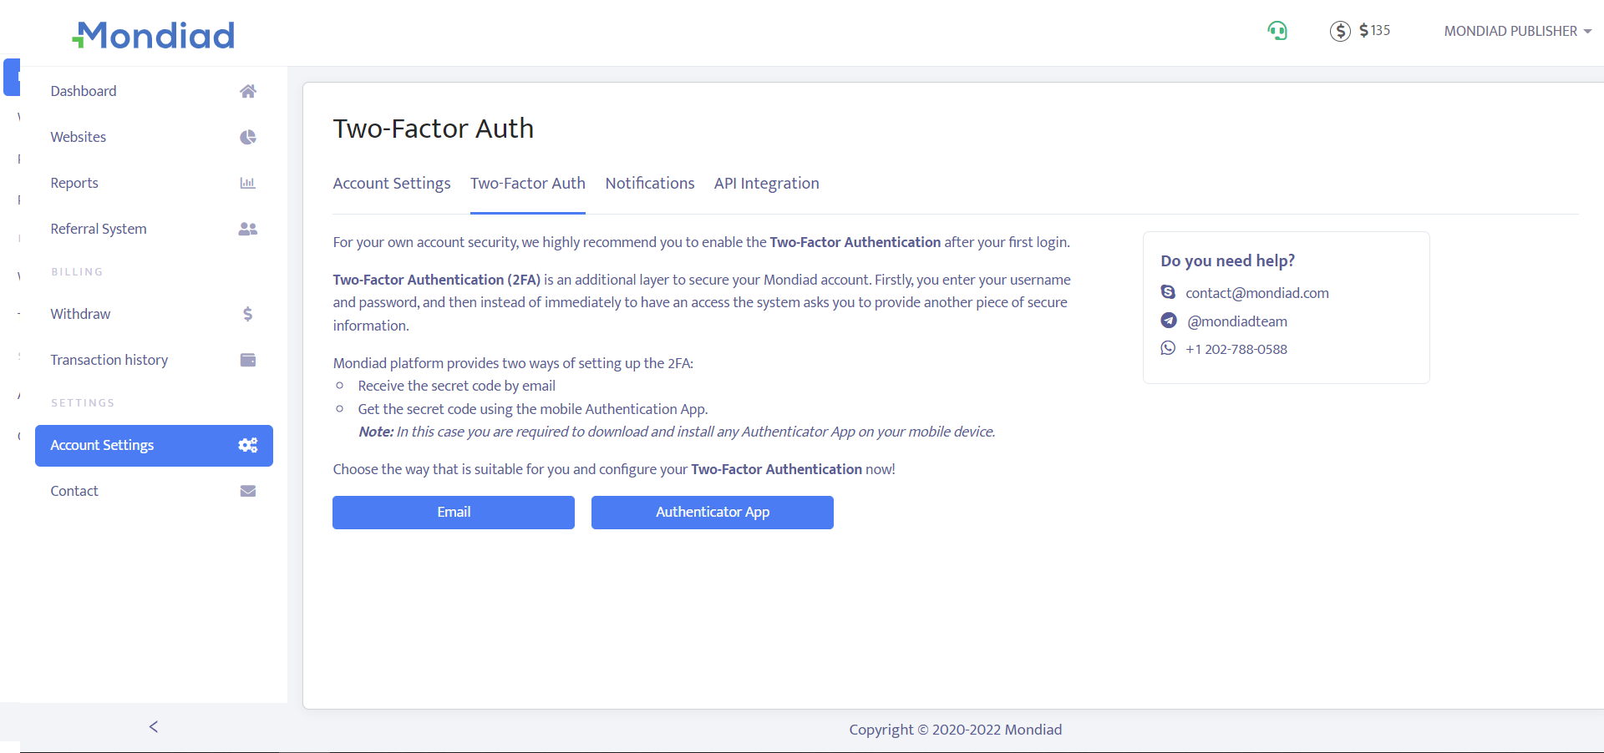Expand the MONDIAD PUBLISHER user menu
Image resolution: width=1604 pixels, height=753 pixels.
pos(1517,31)
